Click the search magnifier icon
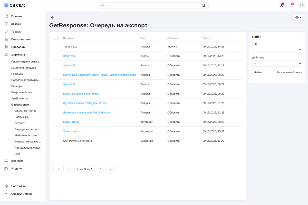Screen dimensions: 308x205 203,5
